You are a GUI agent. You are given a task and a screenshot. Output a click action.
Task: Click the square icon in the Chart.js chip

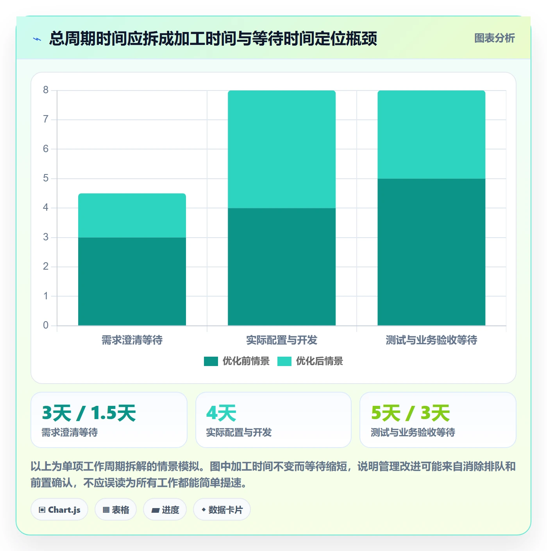pos(42,510)
